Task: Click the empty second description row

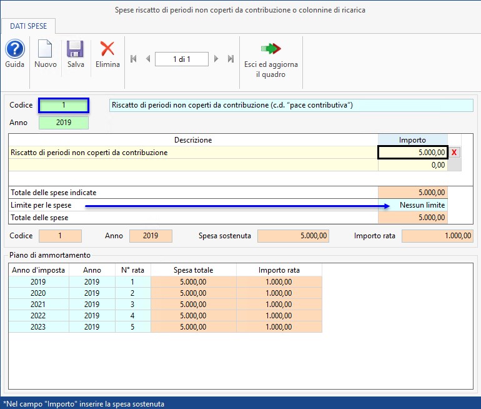Action: coord(193,165)
